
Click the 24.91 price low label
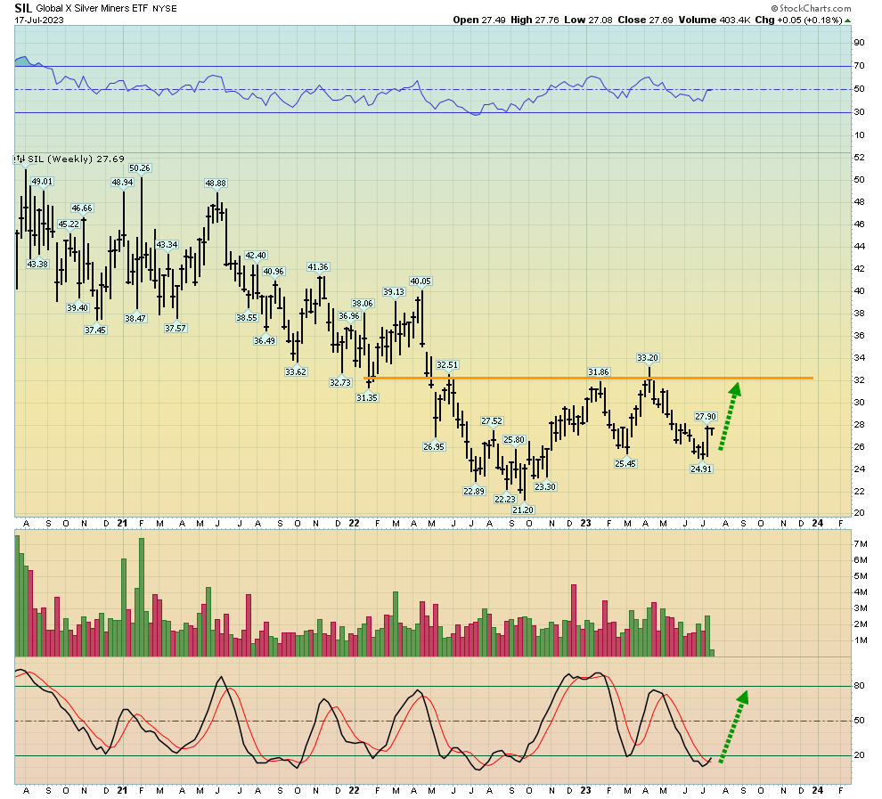(x=701, y=469)
